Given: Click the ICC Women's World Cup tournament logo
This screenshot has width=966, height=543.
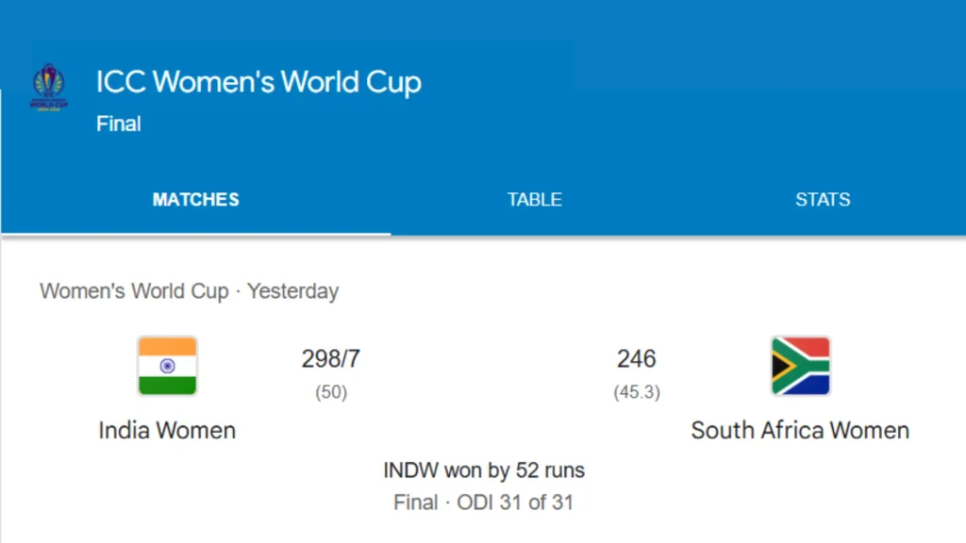Looking at the screenshot, I should [x=49, y=89].
